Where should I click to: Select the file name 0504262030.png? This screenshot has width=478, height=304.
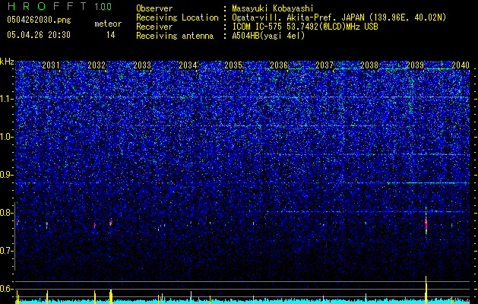tap(39, 20)
